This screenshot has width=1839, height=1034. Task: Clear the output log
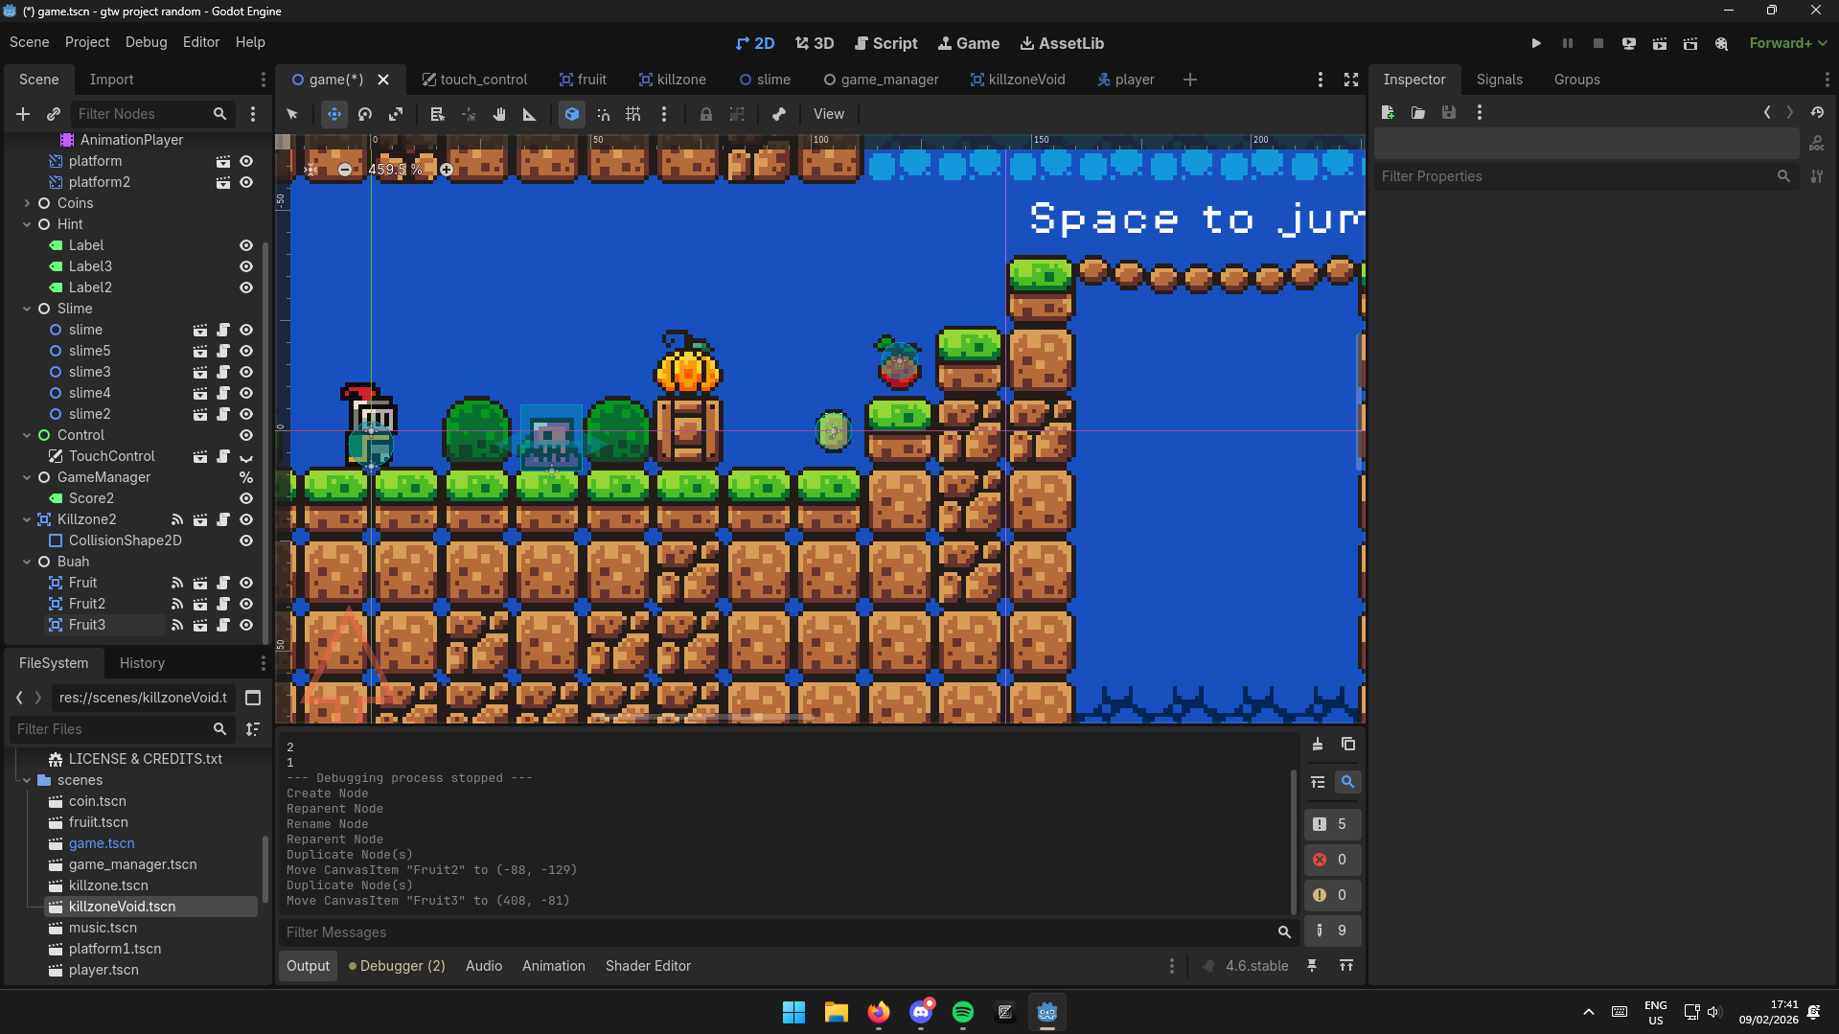[x=1318, y=745]
